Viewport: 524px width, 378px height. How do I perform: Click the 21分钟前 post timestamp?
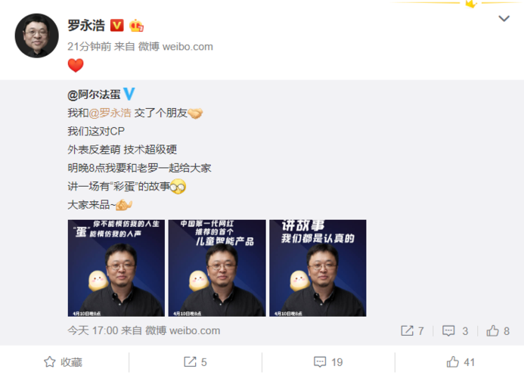point(89,46)
